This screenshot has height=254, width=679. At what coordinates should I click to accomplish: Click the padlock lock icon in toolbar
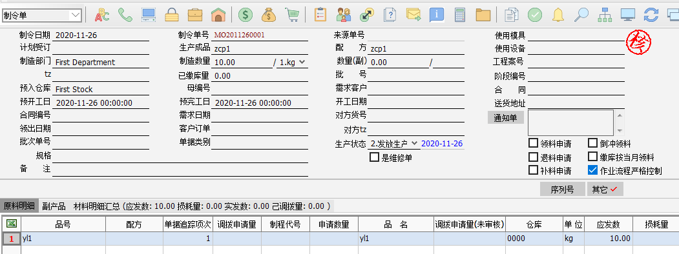point(172,15)
